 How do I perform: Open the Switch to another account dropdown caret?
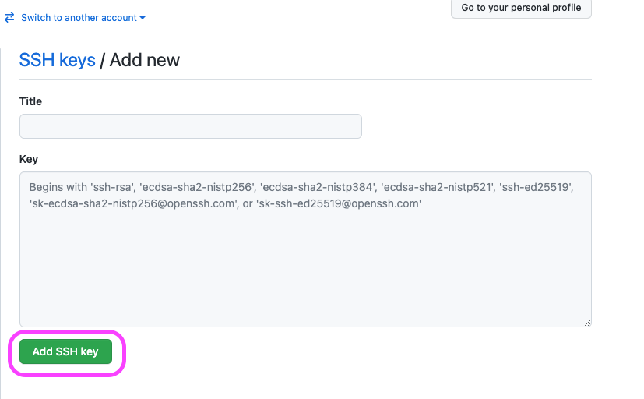coord(142,18)
